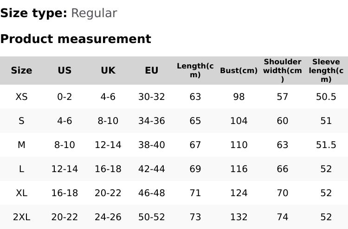Viewport: 348px width, 229px height.
Task: Select the S size row label
Action: pos(21,121)
